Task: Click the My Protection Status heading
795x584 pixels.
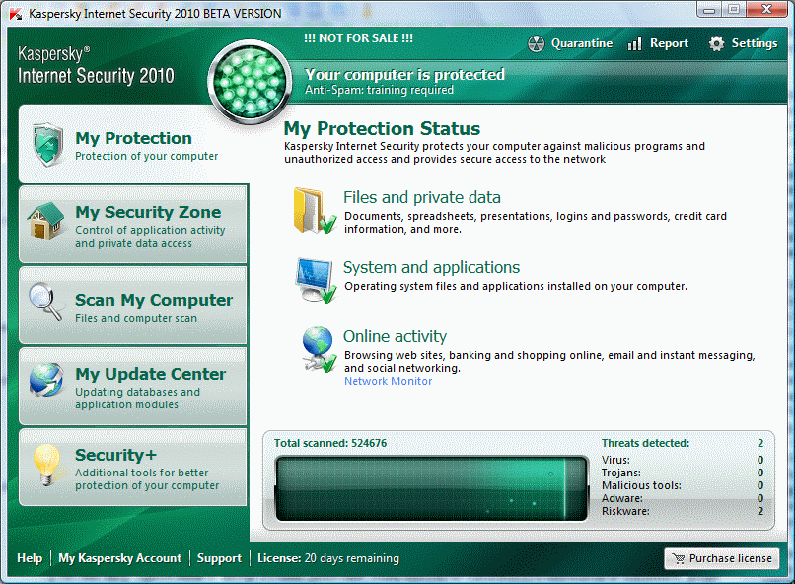Action: point(382,129)
